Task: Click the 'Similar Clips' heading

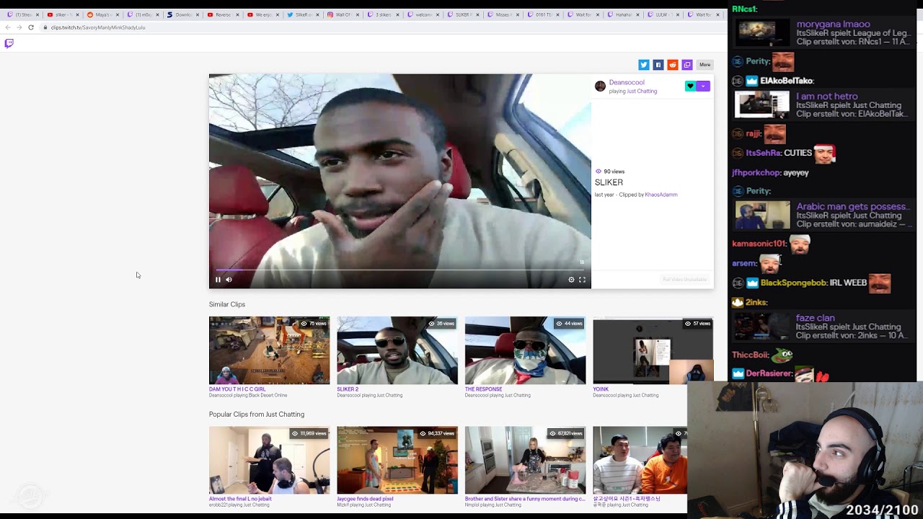Action: pyautogui.click(x=227, y=304)
